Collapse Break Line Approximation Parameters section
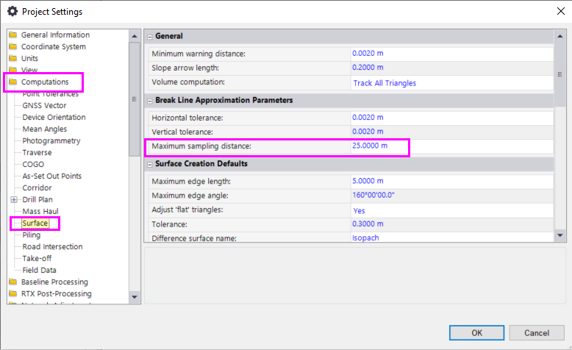The width and height of the screenshot is (572, 350). point(149,100)
